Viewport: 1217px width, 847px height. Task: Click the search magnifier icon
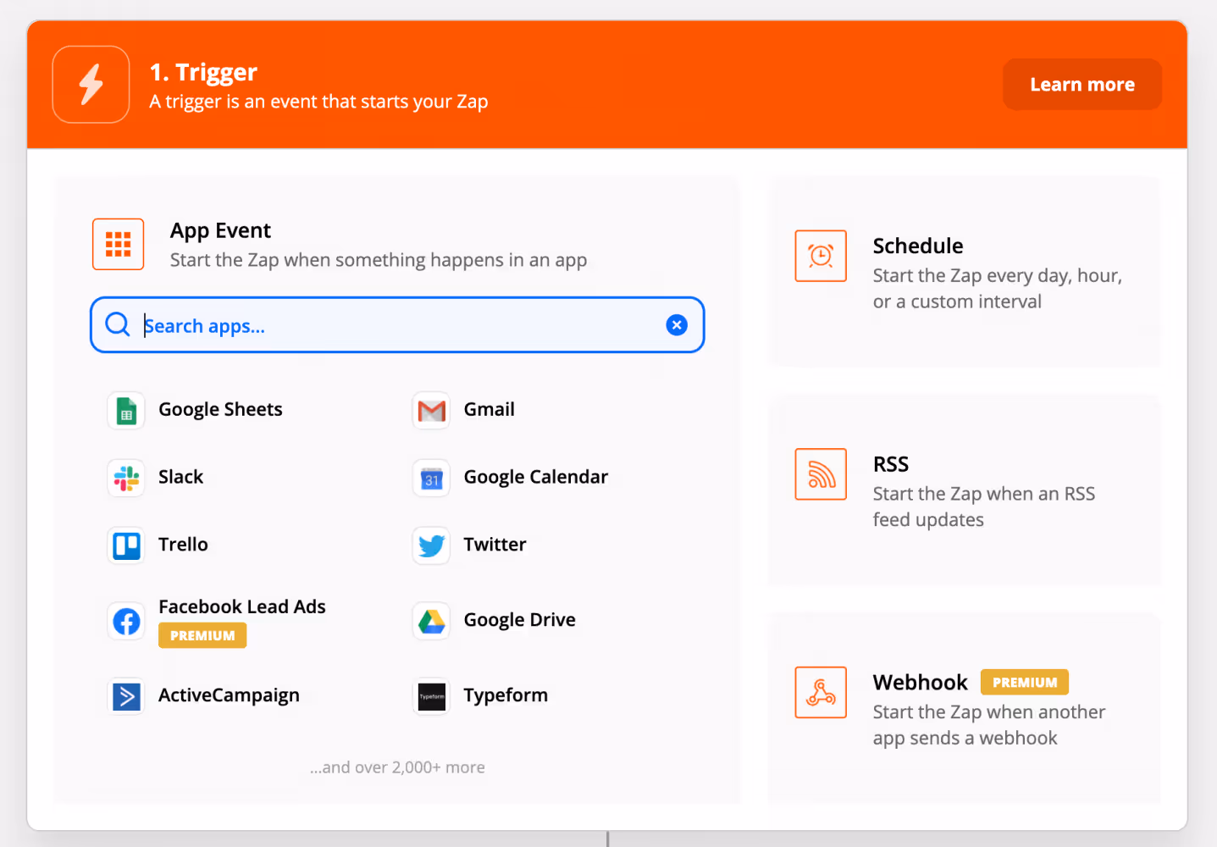coord(117,324)
